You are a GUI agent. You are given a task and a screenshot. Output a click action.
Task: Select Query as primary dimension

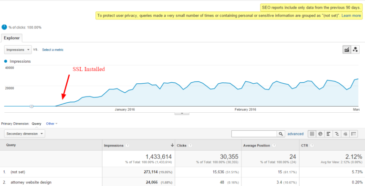coord(37,124)
